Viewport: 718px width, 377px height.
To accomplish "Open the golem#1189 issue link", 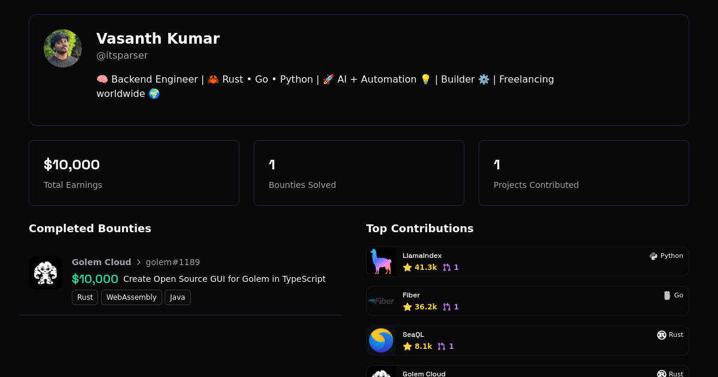I will tap(173, 262).
